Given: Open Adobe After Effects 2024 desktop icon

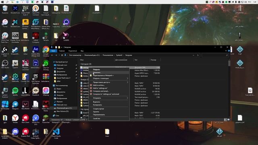Looking at the screenshot, I should [x=35, y=51].
